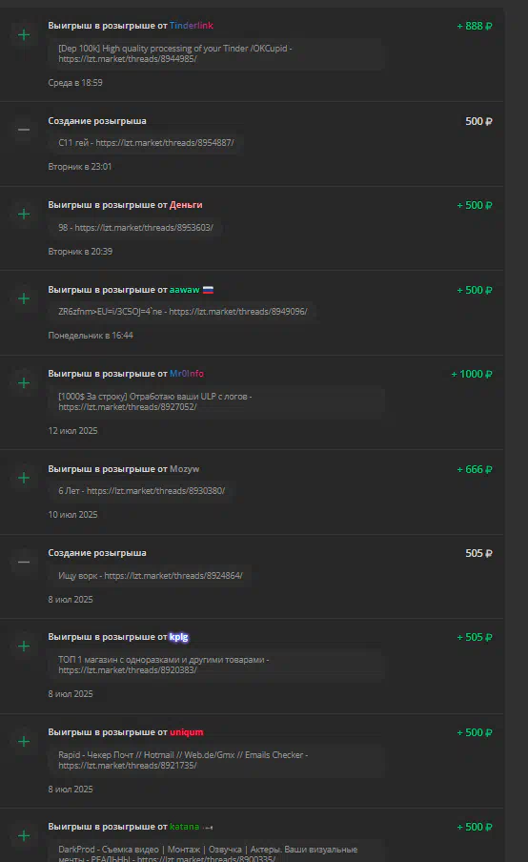Click the plus icon beside katana win
Viewport: 528px width, 862px height.
(24, 836)
